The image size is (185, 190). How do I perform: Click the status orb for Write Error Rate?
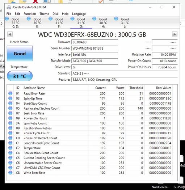click(x=10, y=173)
